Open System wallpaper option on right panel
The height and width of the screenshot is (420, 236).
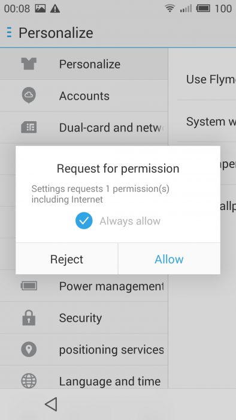207,121
